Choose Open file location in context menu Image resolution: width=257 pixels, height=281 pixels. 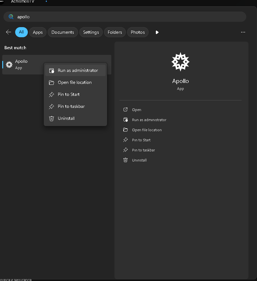76,82
